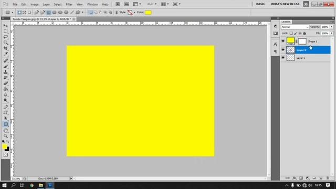The height and width of the screenshot is (189, 336).
Task: Toggle lock transparent pixels
Action: [291, 33]
